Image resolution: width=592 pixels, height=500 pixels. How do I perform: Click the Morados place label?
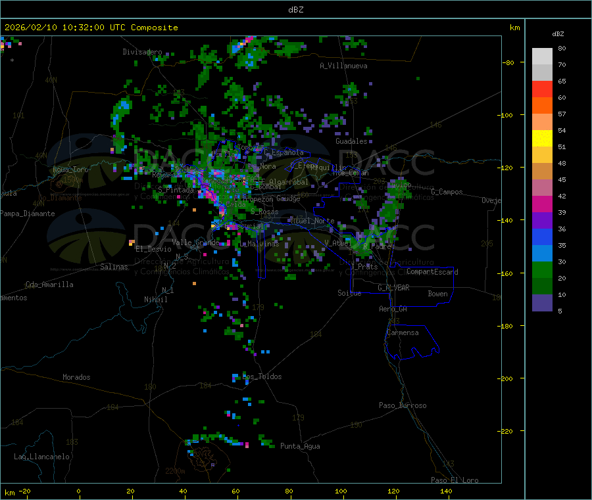pos(76,377)
